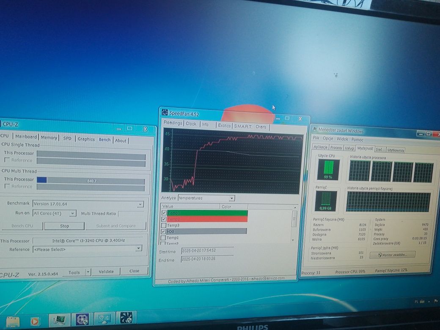Open the Opcje menu in Task Manager
The width and height of the screenshot is (440, 330).
click(x=328, y=138)
